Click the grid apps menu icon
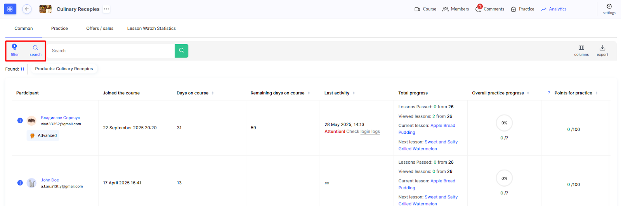The width and height of the screenshot is (621, 206). (10, 9)
